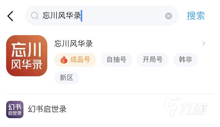The width and height of the screenshot is (220, 127).
Task: Open the 忘川风华录 red app icon
Action: point(27,56)
